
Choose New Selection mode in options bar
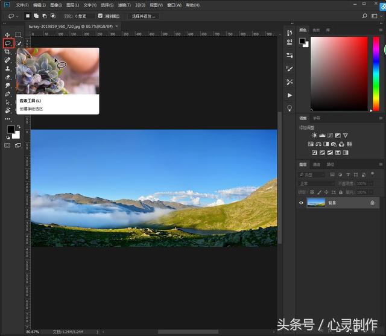pos(28,16)
